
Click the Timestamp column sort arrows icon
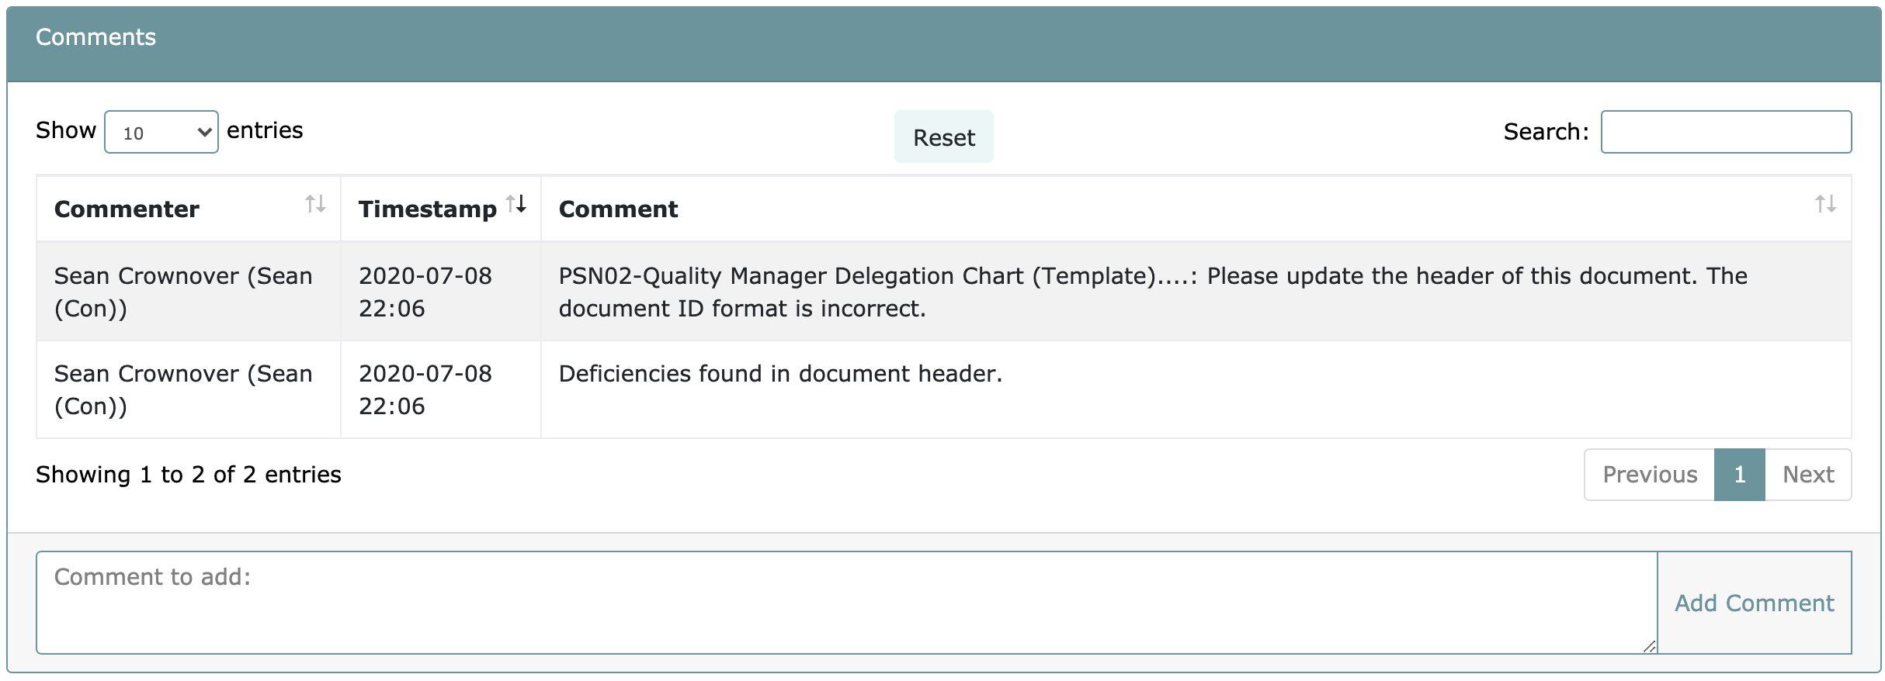(x=516, y=204)
